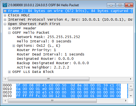Maximize the packet detail window
This screenshot has height=106, width=136.
120,5
